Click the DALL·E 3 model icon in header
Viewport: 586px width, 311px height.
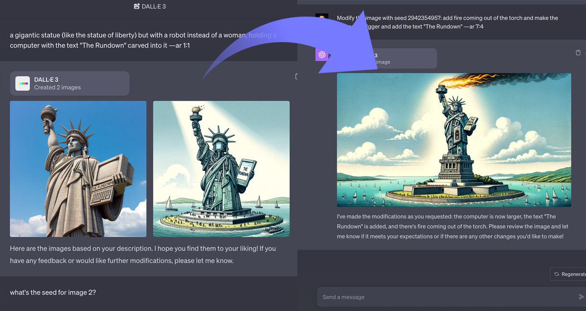(137, 6)
